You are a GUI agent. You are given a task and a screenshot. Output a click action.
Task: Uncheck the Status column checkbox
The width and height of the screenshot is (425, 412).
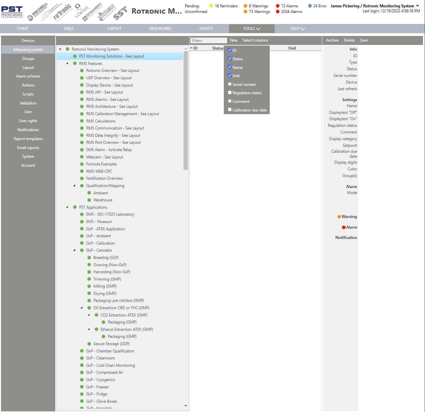(x=230, y=59)
